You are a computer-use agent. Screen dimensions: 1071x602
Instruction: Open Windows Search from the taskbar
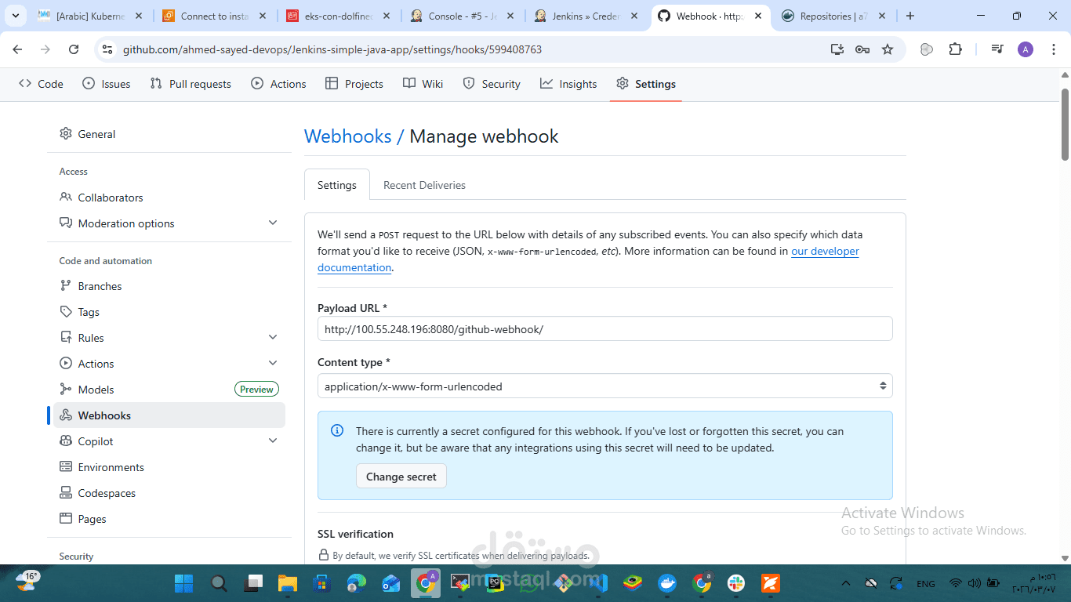pos(219,583)
